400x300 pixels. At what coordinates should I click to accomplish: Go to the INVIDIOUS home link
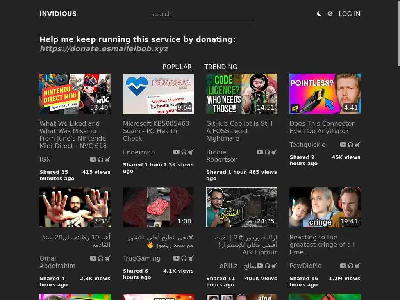coord(58,14)
